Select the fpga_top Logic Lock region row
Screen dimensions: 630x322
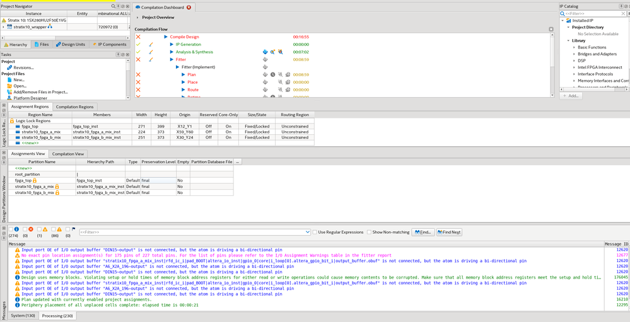[161, 126]
